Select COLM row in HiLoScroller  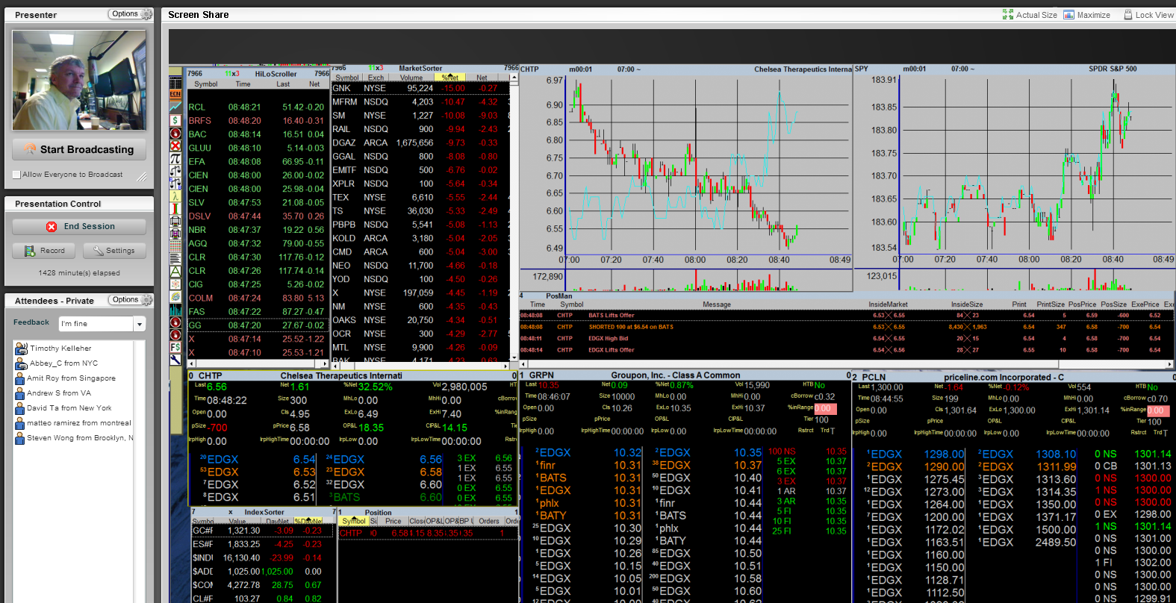[258, 299]
